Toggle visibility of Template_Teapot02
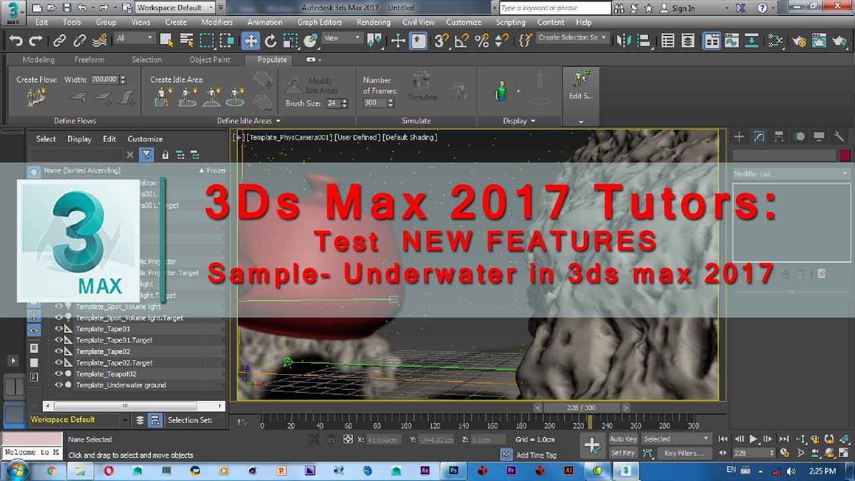 pos(58,374)
